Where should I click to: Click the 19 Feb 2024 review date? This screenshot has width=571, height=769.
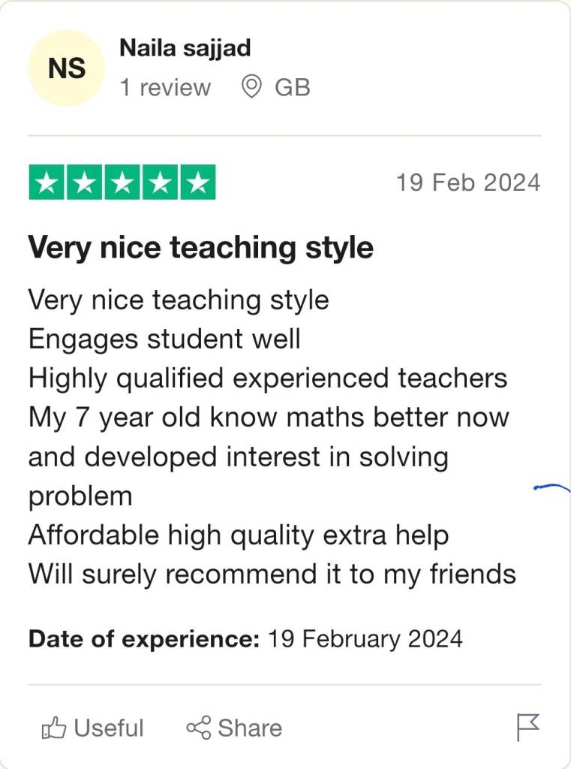pos(467,182)
